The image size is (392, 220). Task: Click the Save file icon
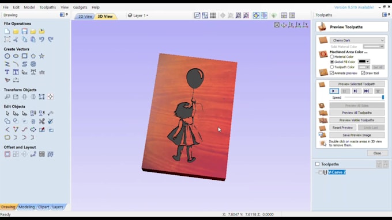pyautogui.click(x=24, y=32)
